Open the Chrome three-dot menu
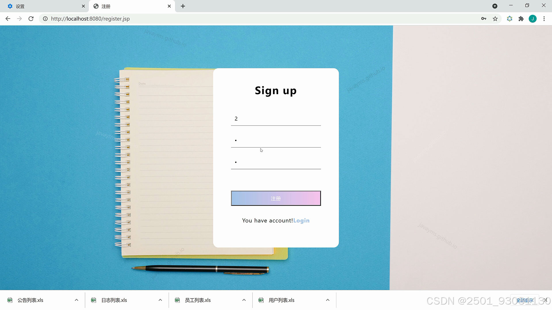The width and height of the screenshot is (552, 310). pos(544,19)
